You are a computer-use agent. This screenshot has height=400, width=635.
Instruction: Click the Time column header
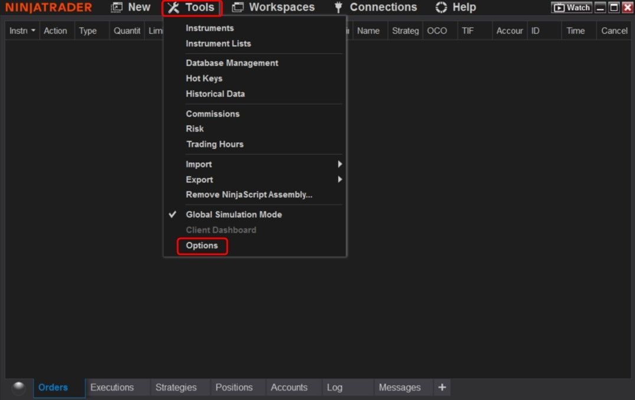coord(579,31)
